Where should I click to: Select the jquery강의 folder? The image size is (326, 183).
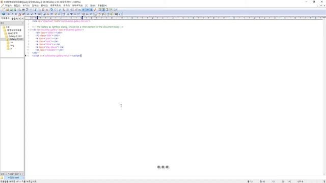pyautogui.click(x=11, y=33)
